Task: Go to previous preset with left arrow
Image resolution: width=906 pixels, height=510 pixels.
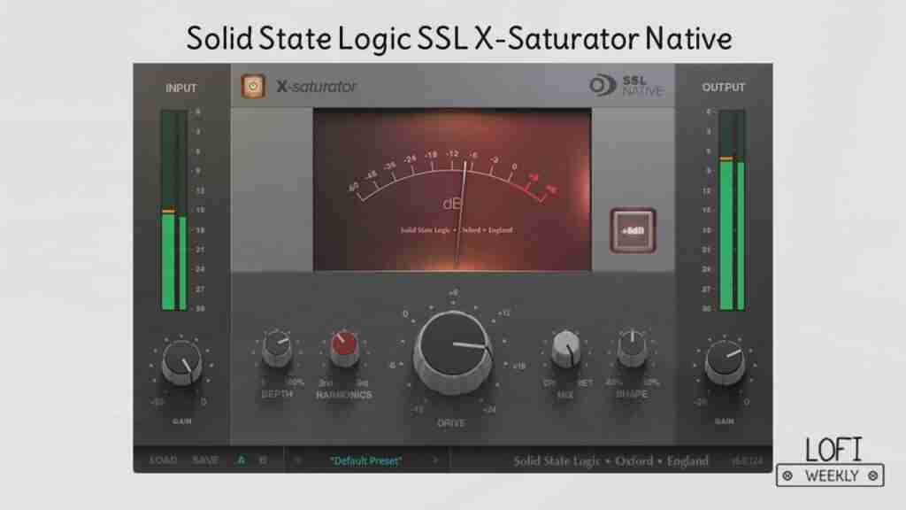Action: pos(298,460)
